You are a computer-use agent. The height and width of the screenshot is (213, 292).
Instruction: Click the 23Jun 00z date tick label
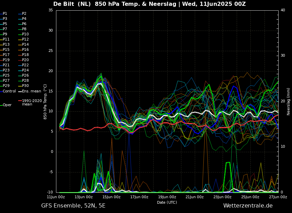coord(222,197)
